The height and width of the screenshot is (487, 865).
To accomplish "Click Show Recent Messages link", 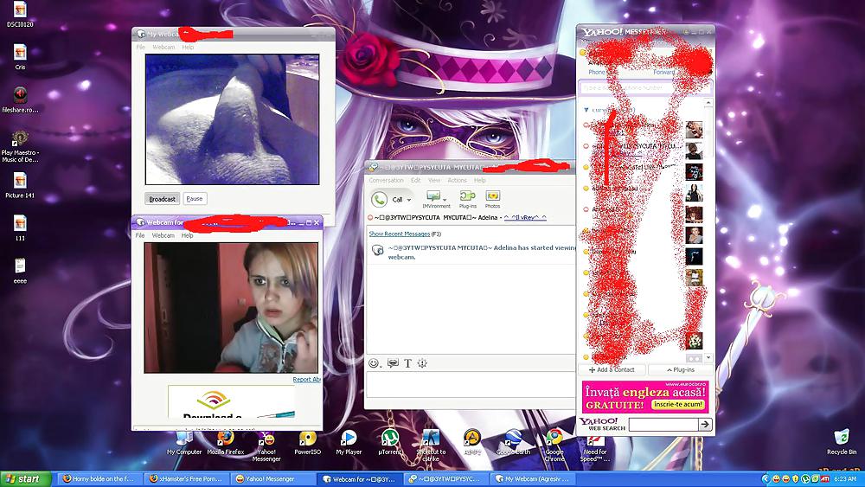I will tap(400, 234).
